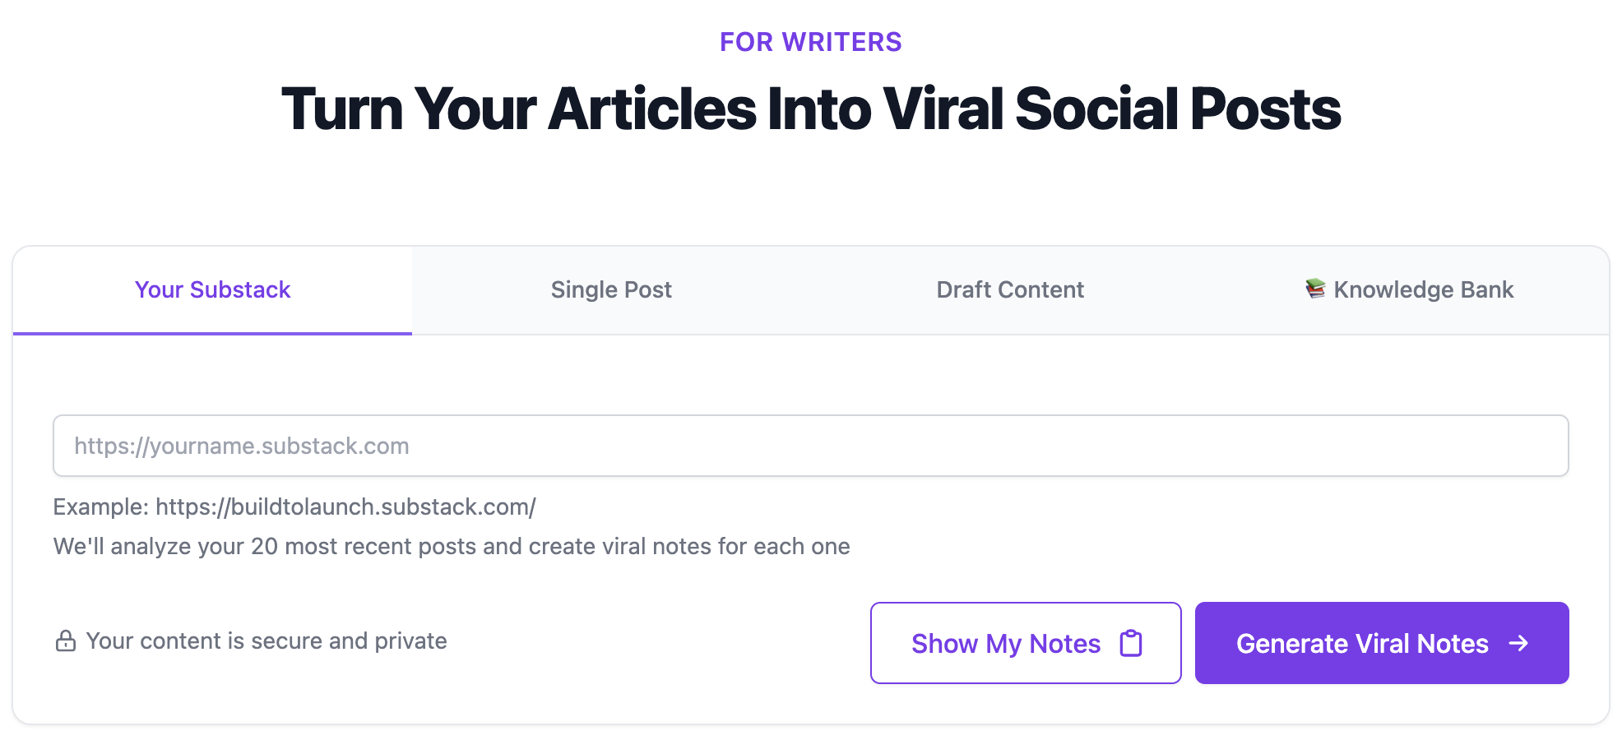This screenshot has width=1622, height=740.
Task: Click the 'Turn Your Articles' main heading
Action: (811, 109)
